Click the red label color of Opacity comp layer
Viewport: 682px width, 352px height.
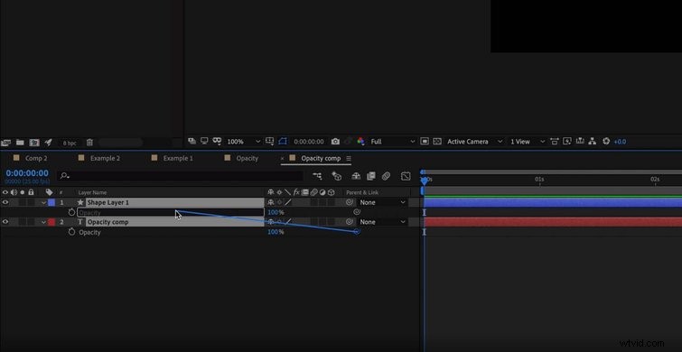pos(51,222)
